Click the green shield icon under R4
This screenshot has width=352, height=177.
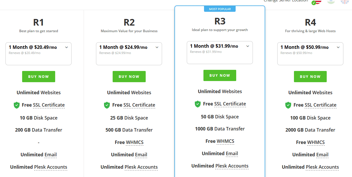pos(288,105)
